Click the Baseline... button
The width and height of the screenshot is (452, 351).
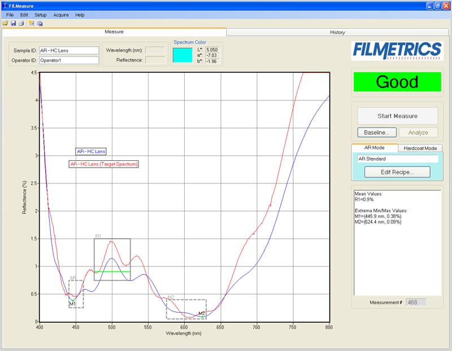pos(376,133)
